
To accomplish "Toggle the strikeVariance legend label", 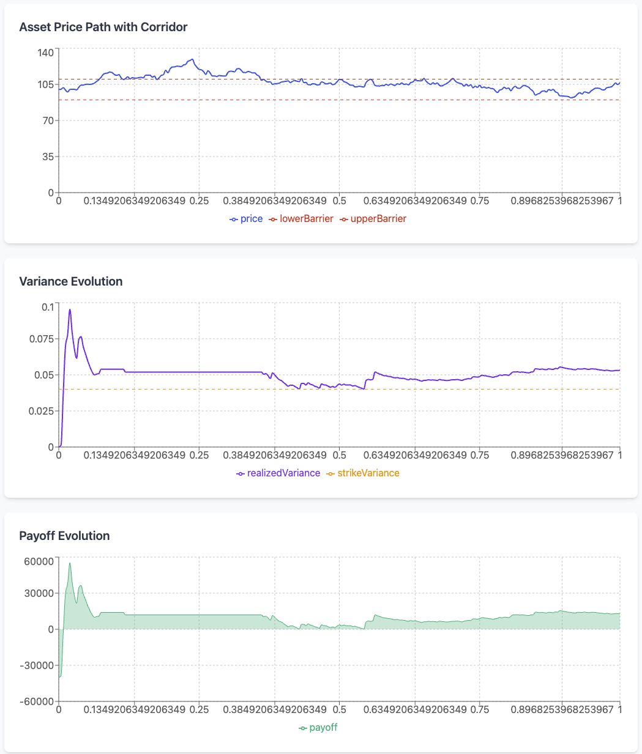I will (368, 473).
